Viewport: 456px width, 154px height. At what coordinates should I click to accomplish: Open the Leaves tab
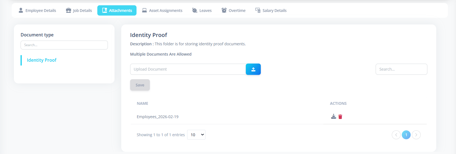pos(202,11)
